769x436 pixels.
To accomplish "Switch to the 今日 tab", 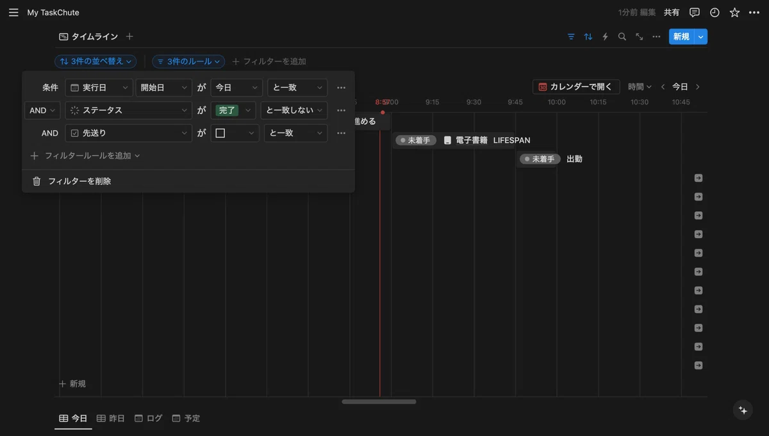I will point(73,418).
